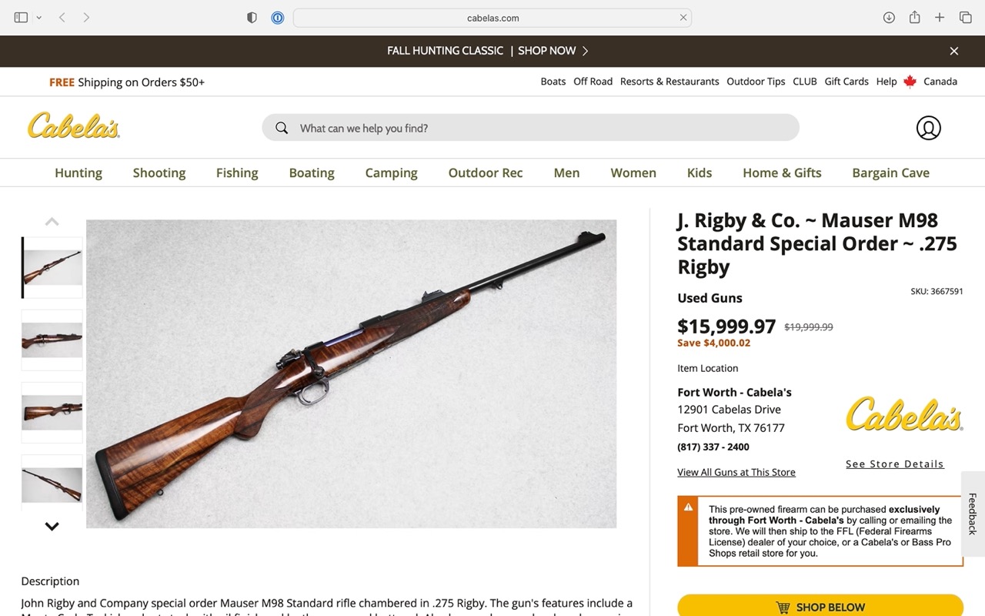Click the Safari share icon
This screenshot has height=616, width=985.
[914, 17]
